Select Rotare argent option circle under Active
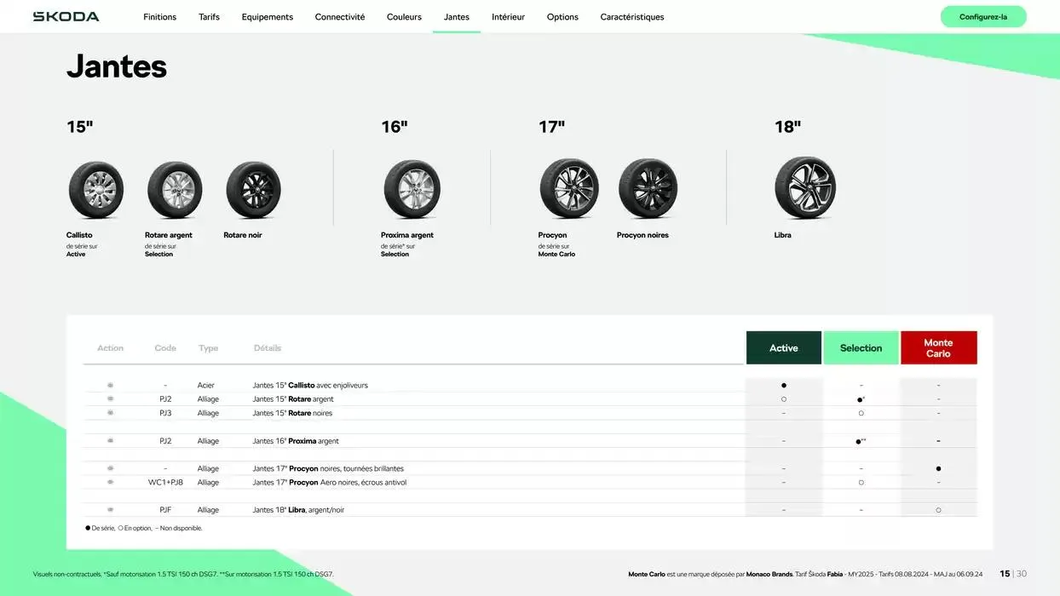Image resolution: width=1060 pixels, height=596 pixels. tap(784, 399)
